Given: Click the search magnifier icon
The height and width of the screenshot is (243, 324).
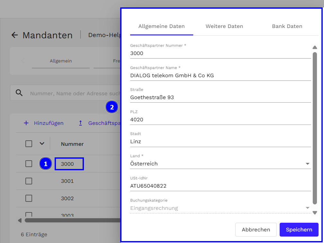Looking at the screenshot, I should click(x=19, y=93).
